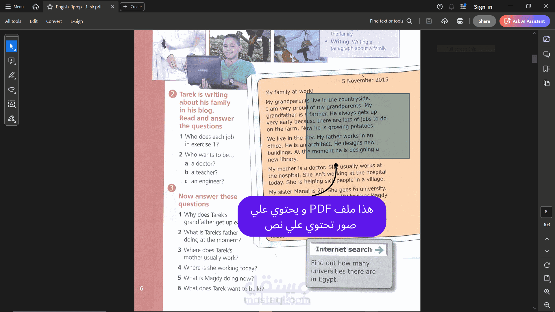Image resolution: width=555 pixels, height=312 pixels.
Task: Choose the Add comment tool
Action: pos(12,61)
